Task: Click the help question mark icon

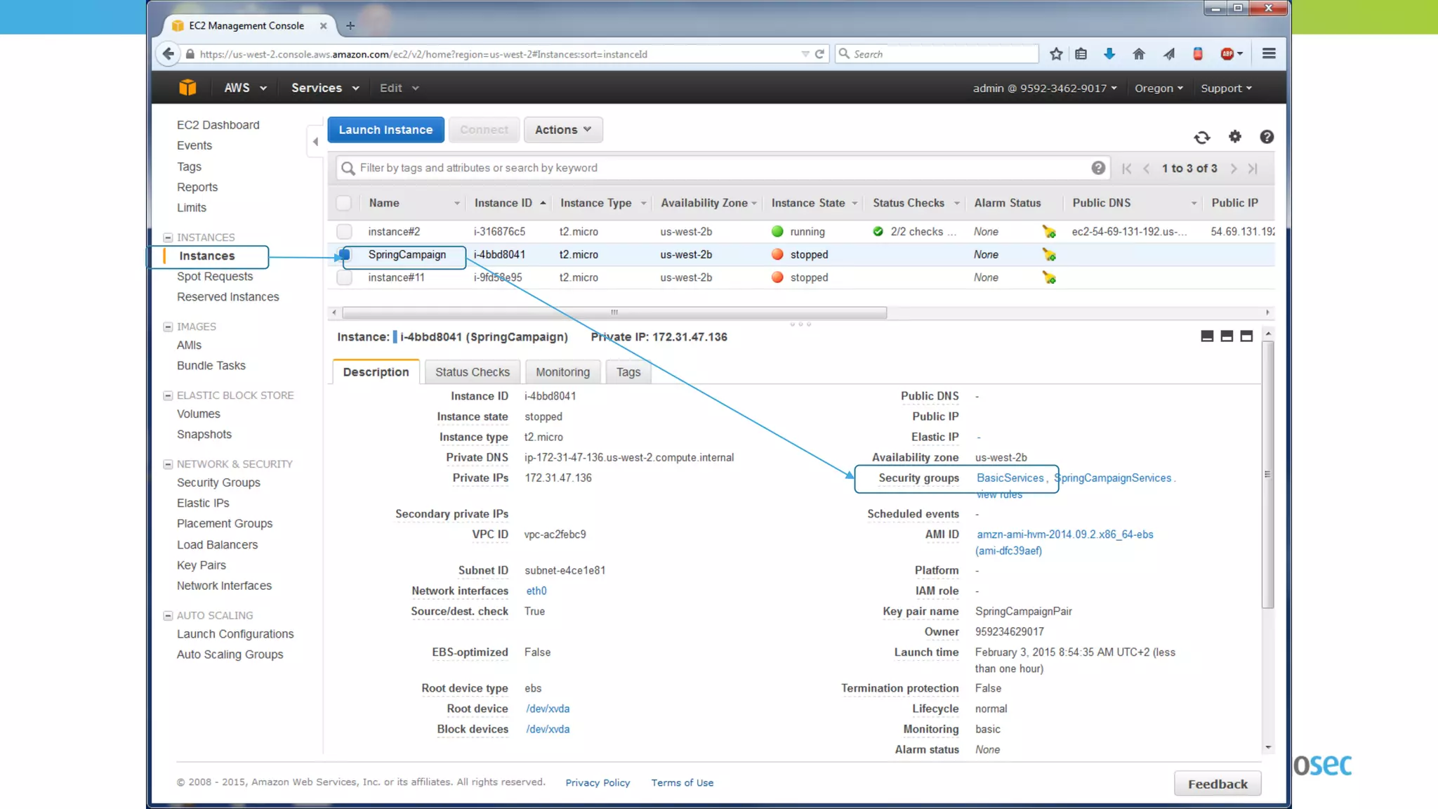Action: [x=1267, y=137]
